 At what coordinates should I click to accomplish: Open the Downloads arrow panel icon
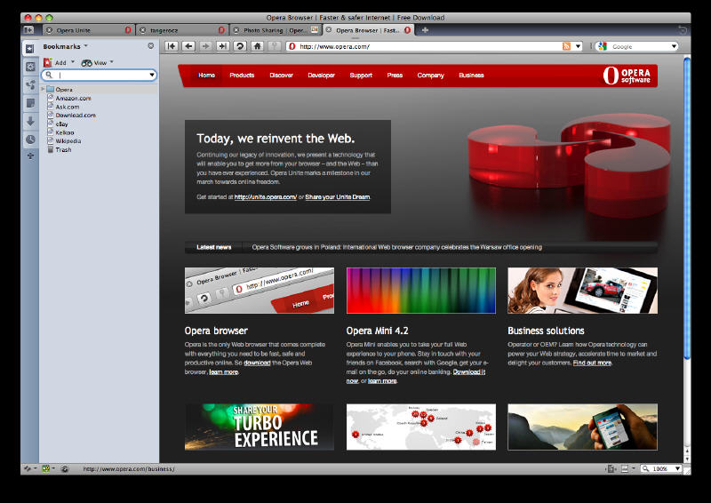pos(30,121)
